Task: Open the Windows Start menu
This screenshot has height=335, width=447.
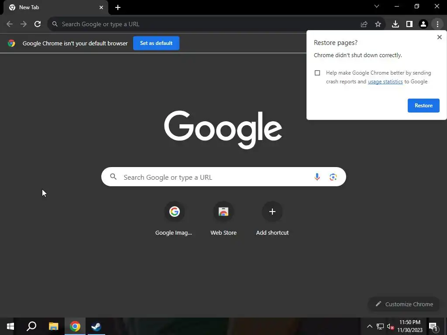Action: pyautogui.click(x=10, y=326)
